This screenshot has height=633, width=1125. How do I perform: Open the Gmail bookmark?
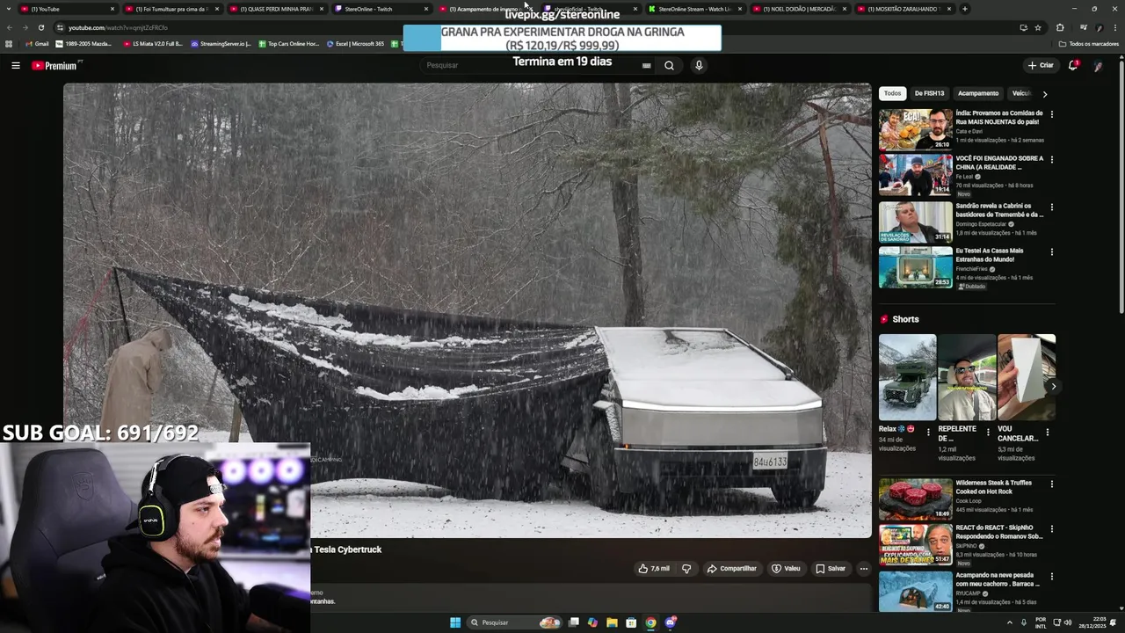[37, 43]
